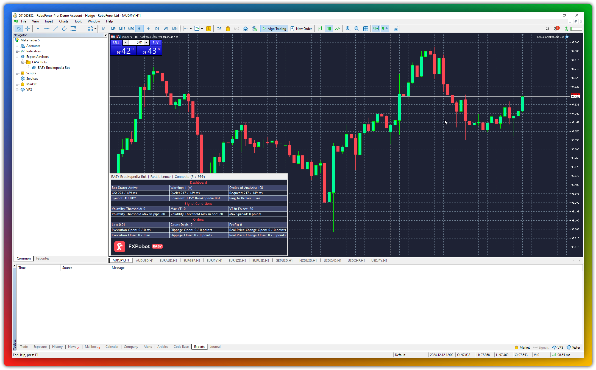This screenshot has height=370, width=596.
Task: Open Tester from the status panel
Action: point(573,348)
